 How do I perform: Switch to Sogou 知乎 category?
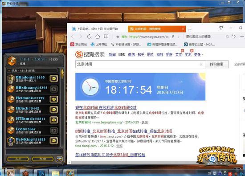click(x=141, y=54)
